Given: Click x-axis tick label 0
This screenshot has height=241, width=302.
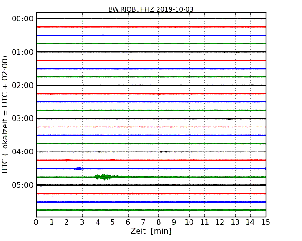Looking at the screenshot, I should [36, 222].
